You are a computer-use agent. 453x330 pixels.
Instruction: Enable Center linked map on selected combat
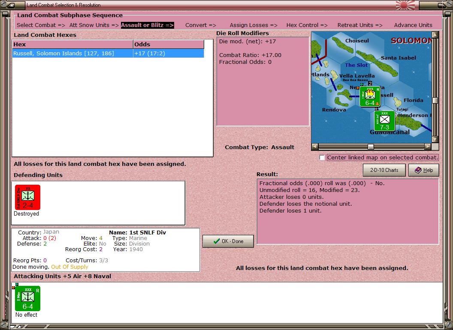pos(322,158)
